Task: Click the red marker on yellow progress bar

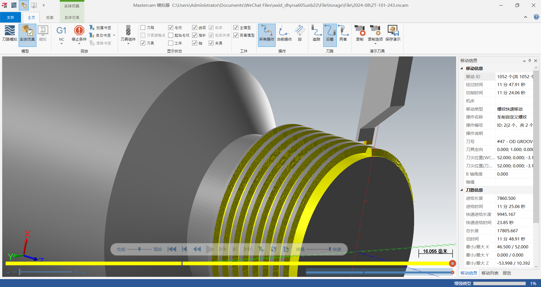Action: (452, 263)
